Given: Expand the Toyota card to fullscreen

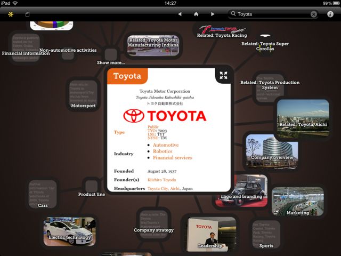Looking at the screenshot, I should coord(223,75).
